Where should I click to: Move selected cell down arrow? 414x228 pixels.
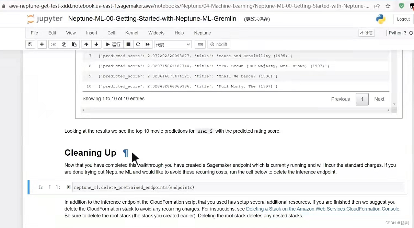[x=96, y=44]
